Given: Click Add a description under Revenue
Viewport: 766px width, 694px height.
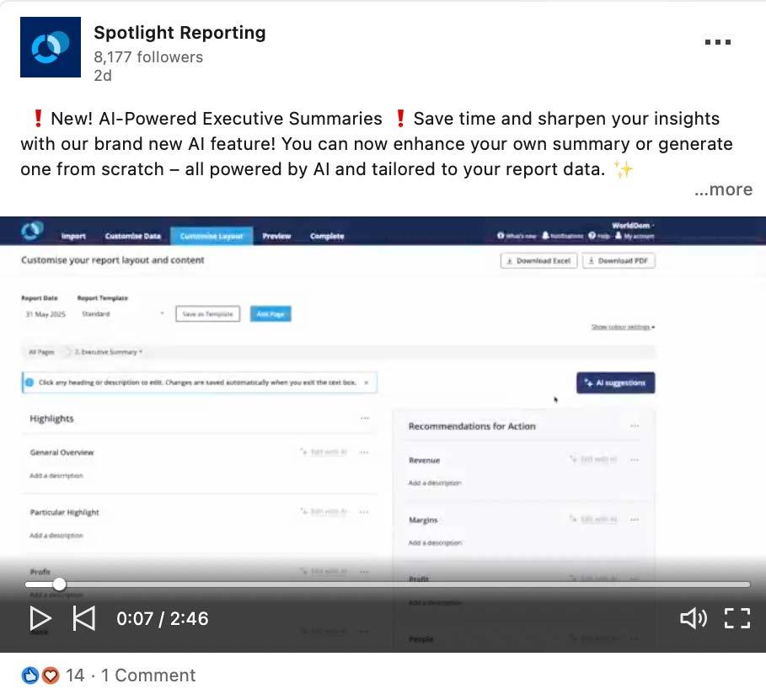Looking at the screenshot, I should (x=435, y=483).
